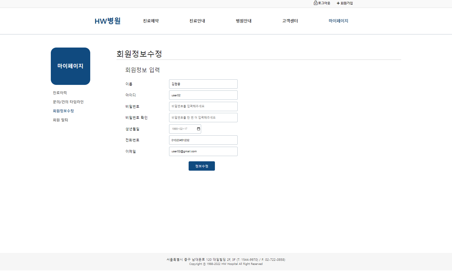
Task: Open the 고객센터 menu
Action: pyautogui.click(x=290, y=21)
